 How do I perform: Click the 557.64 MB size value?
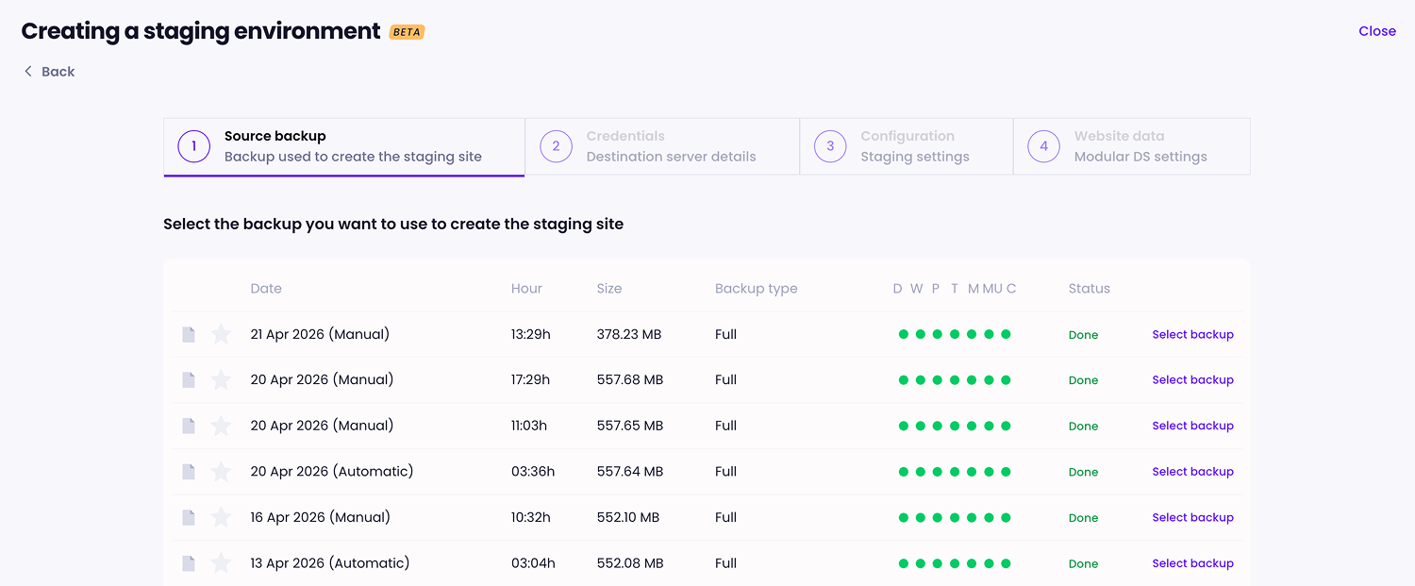click(630, 471)
